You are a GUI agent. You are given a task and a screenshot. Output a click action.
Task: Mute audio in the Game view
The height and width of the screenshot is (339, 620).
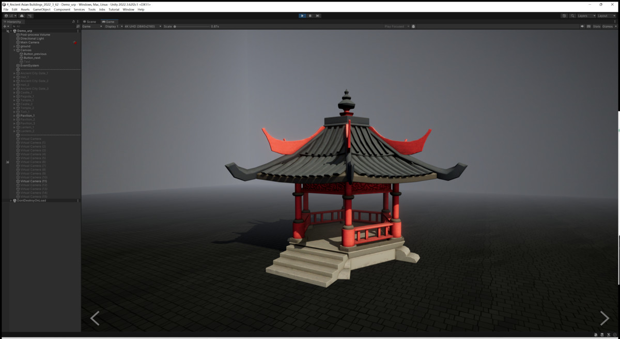pos(582,26)
